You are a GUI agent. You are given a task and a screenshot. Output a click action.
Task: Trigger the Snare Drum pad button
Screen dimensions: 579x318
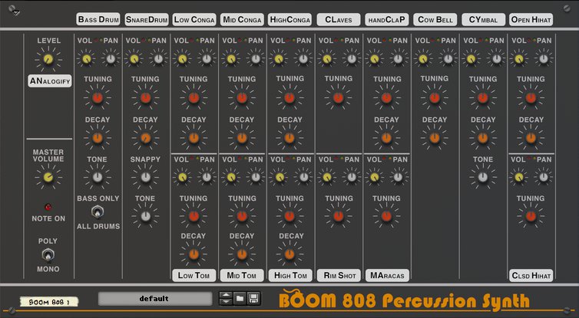click(147, 19)
